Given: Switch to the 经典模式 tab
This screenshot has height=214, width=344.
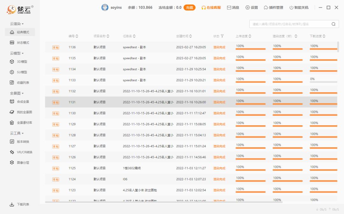Looking at the screenshot, I should [x=20, y=32].
